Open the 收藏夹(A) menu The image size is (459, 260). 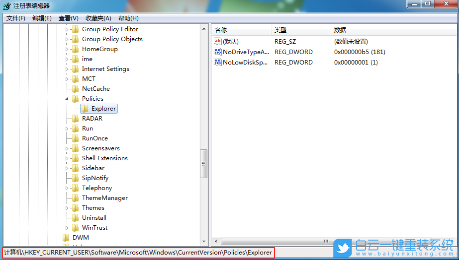pos(98,18)
